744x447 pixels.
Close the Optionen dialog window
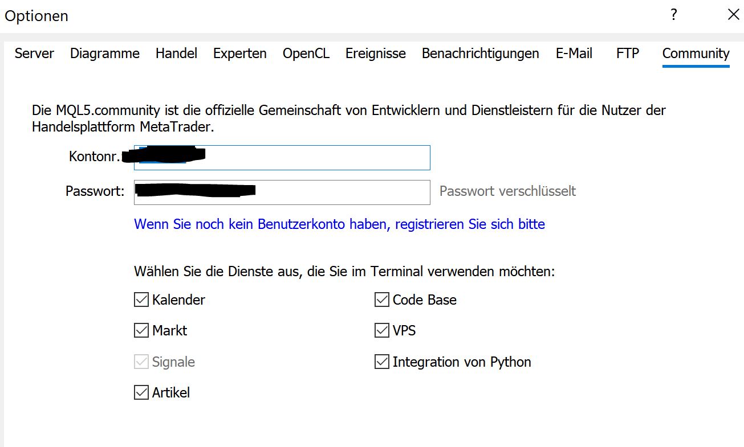[734, 15]
